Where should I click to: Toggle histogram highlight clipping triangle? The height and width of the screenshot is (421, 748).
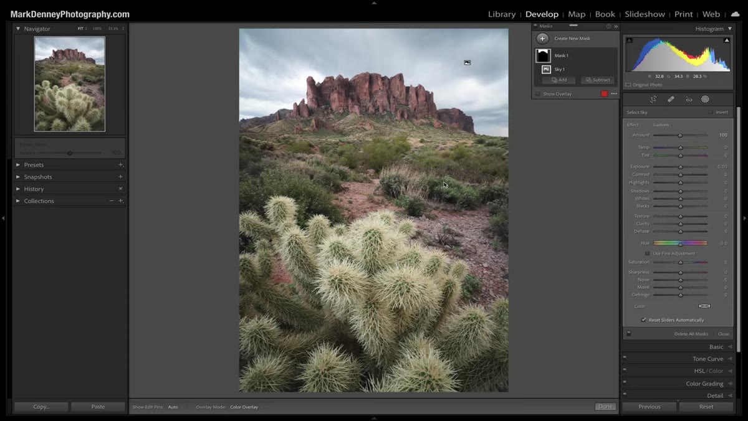(727, 40)
